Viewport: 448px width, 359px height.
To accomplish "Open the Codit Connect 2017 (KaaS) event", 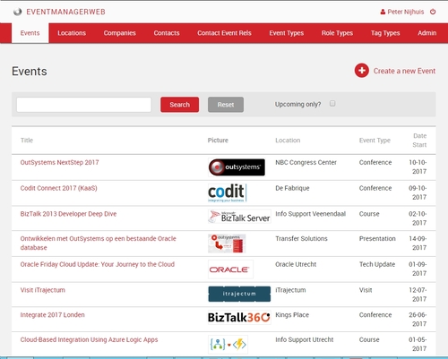I will tap(58, 188).
